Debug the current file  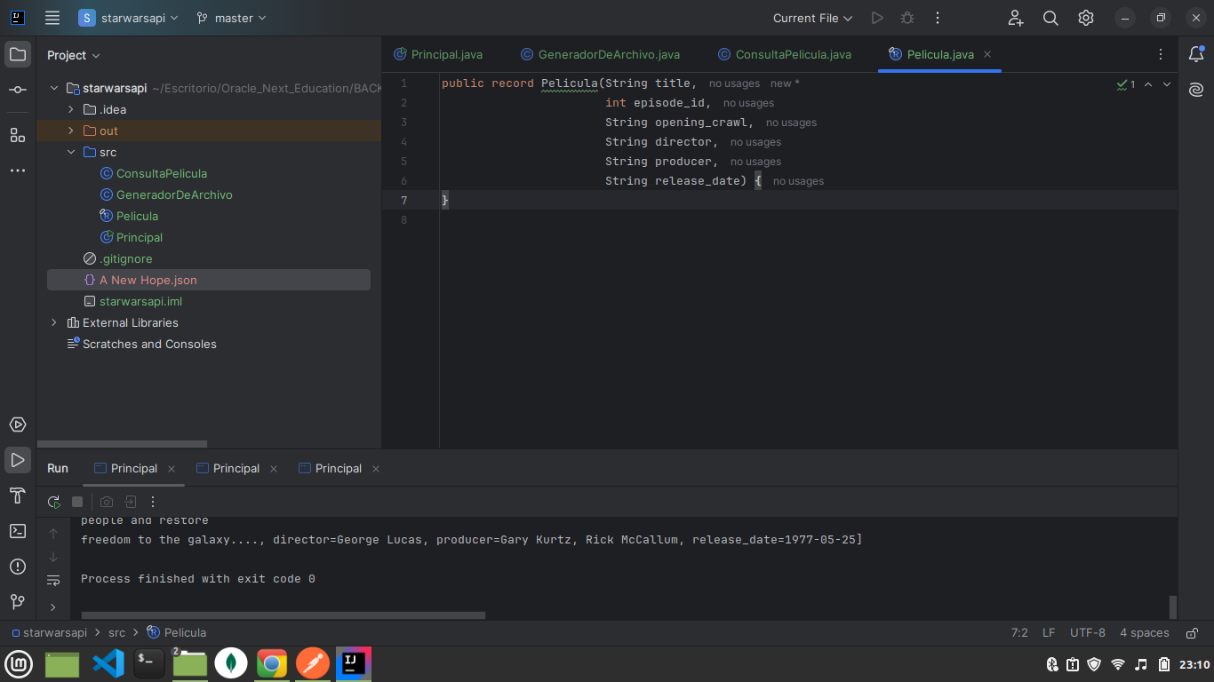pos(907,18)
